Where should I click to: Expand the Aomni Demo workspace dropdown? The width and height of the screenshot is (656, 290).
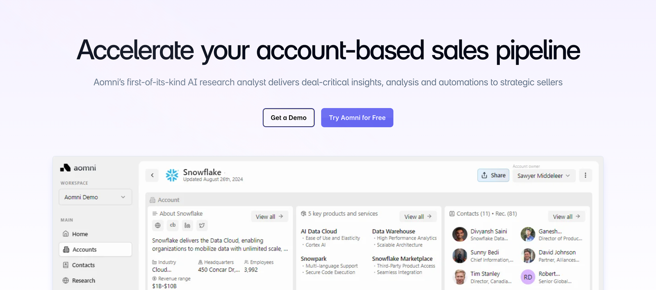pyautogui.click(x=96, y=197)
